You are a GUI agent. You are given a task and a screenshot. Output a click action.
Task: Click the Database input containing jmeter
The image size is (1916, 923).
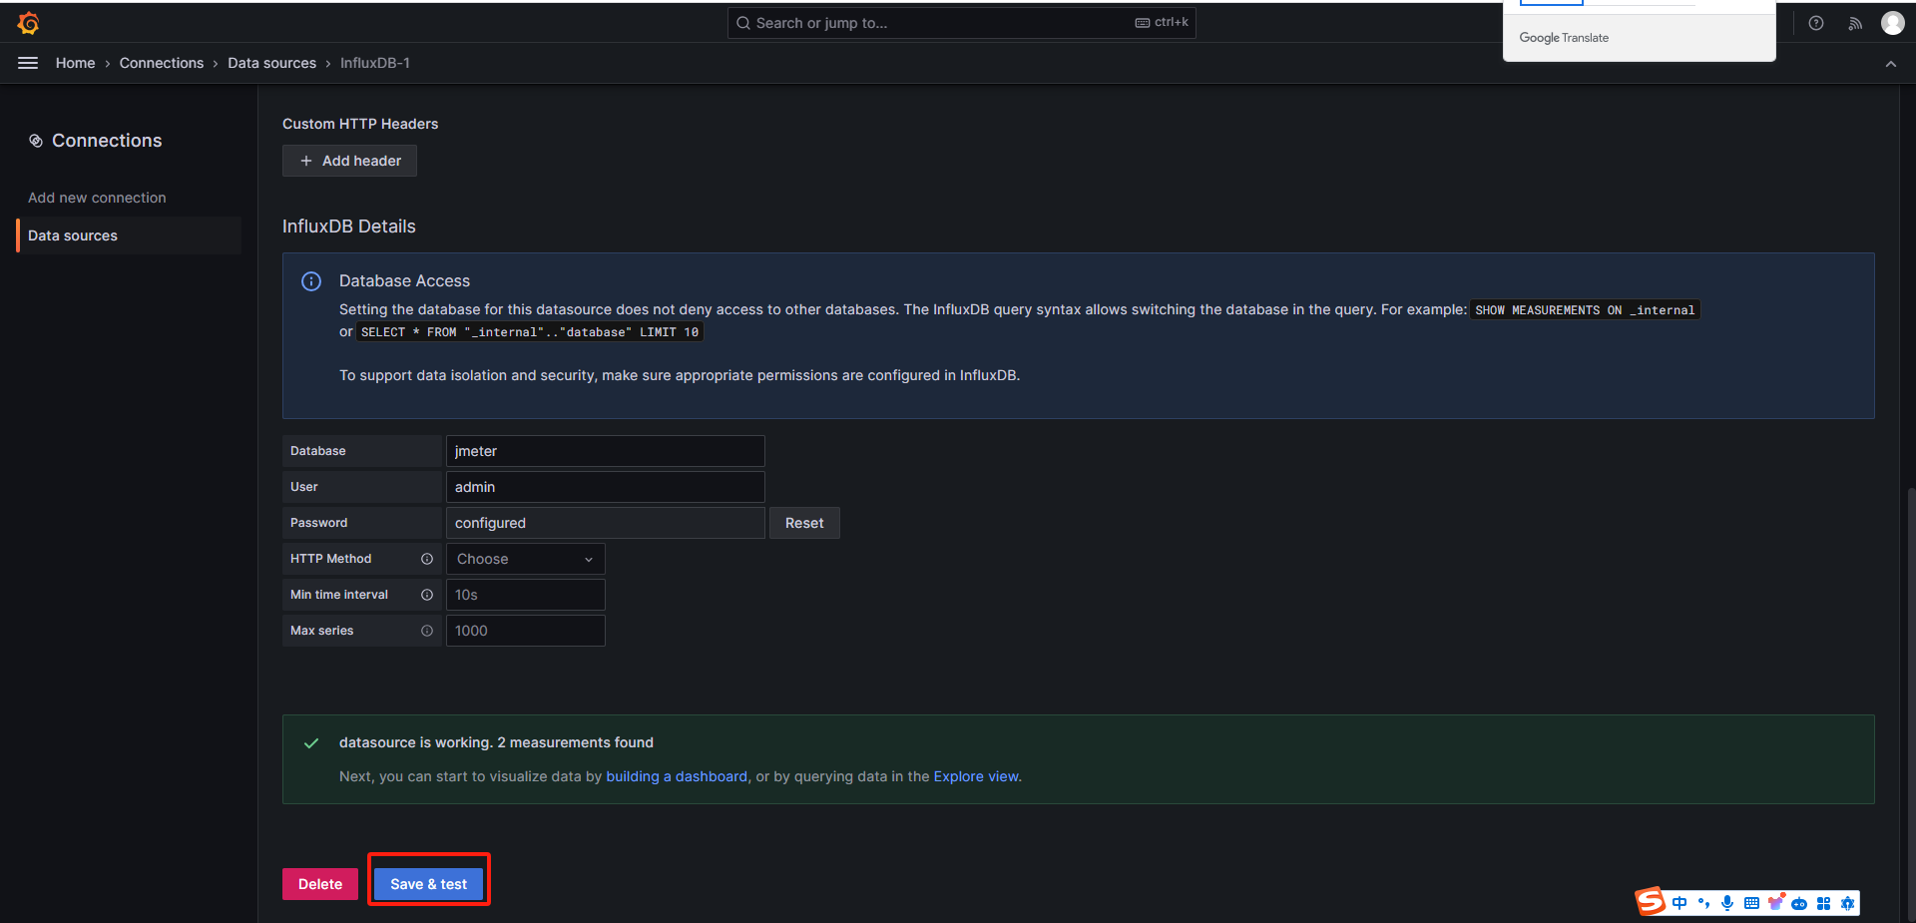click(605, 451)
